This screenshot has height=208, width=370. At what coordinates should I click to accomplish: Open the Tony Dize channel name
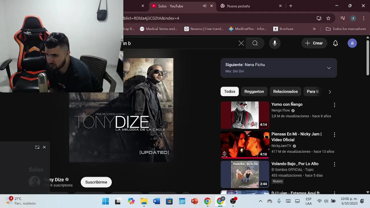click(x=54, y=180)
